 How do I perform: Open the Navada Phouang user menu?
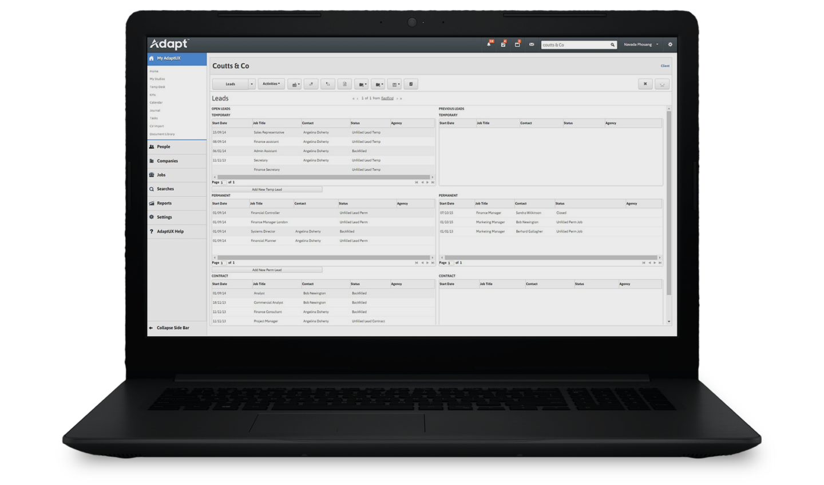coord(640,44)
